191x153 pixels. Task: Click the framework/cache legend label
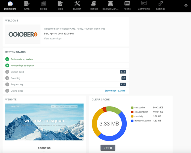click(x=142, y=121)
